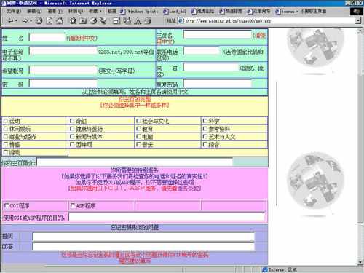
Task: Open the 文件(F) menu
Action: [x=13, y=11]
